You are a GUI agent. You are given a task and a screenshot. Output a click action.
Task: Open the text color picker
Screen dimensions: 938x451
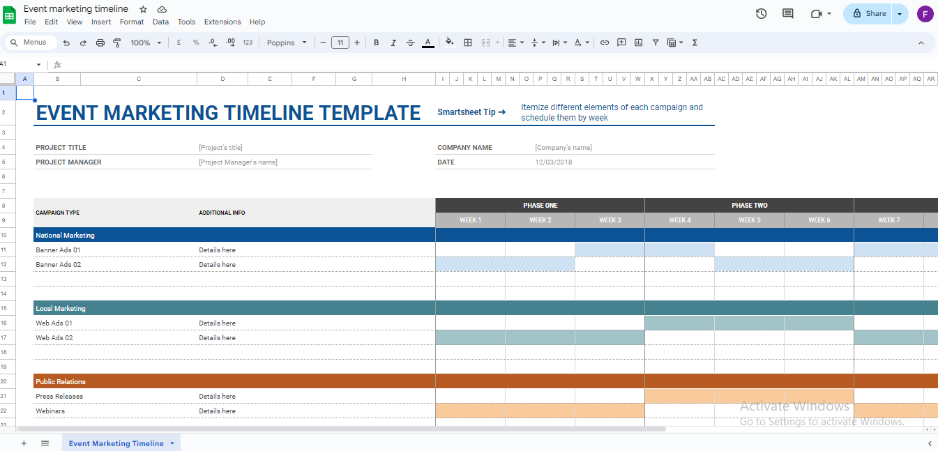(428, 43)
